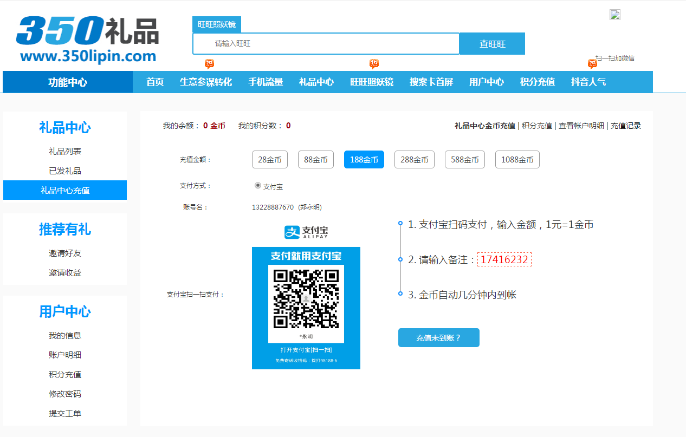Image resolution: width=686 pixels, height=437 pixels.
Task: Open 充值记录 link
Action: (626, 126)
